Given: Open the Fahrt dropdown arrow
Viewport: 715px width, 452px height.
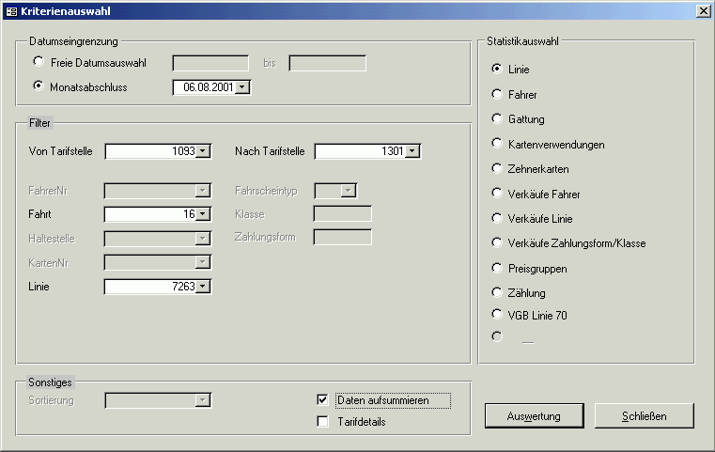Looking at the screenshot, I should click(203, 214).
